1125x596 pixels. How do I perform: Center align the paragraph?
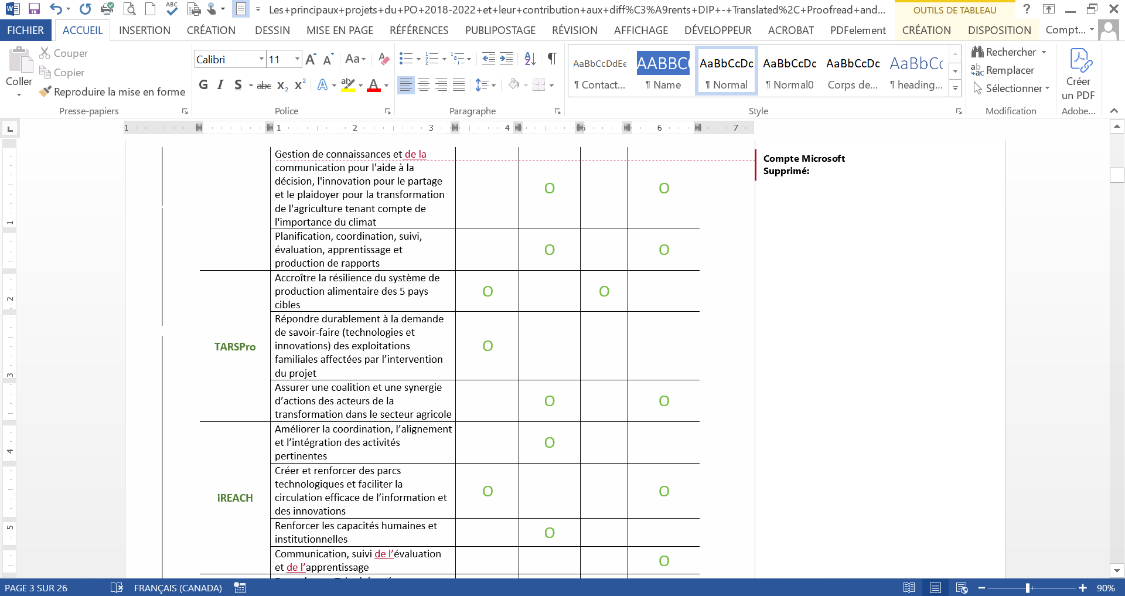pos(424,85)
